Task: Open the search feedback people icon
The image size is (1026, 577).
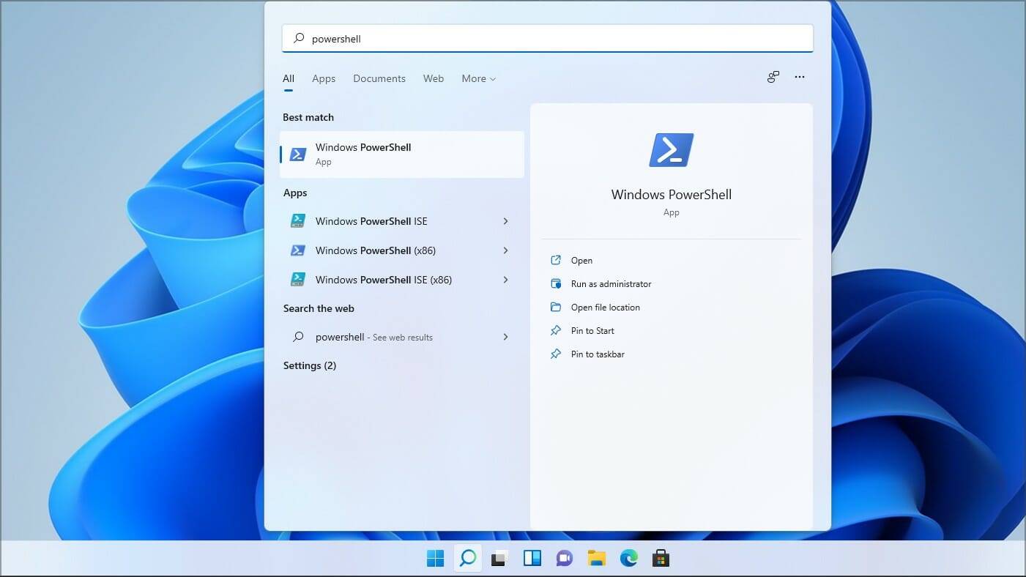Action: click(773, 77)
